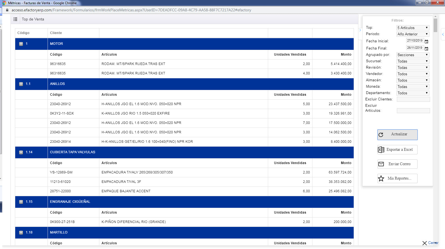Click the Top de Venta title
The width and height of the screenshot is (445, 249).
(33, 19)
